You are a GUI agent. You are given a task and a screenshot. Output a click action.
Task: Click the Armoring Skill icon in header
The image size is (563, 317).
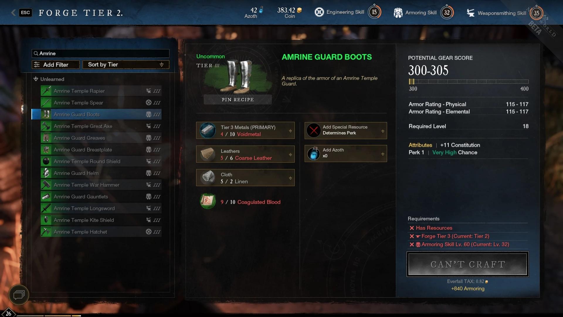click(x=398, y=13)
